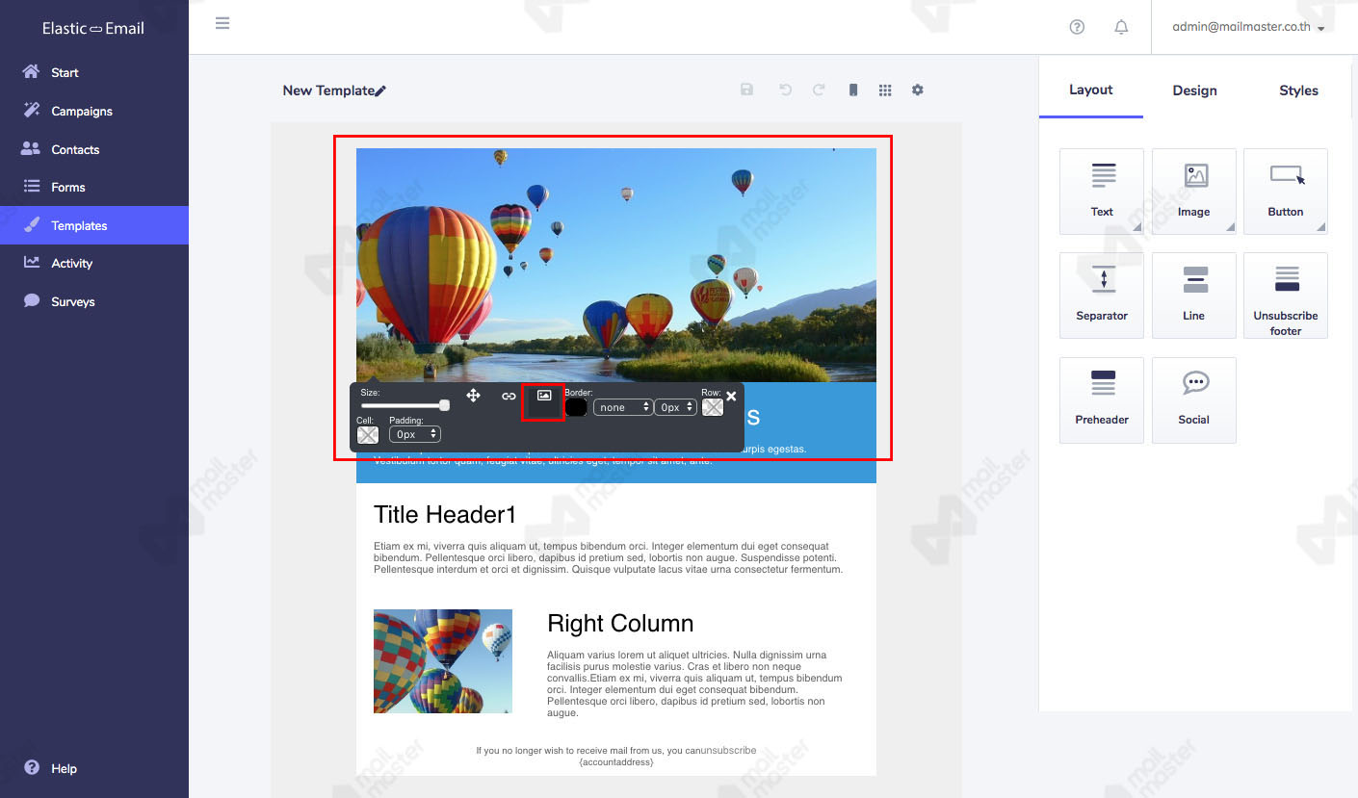1358x798 pixels.
Task: Select Templates in the sidebar
Action: [94, 225]
